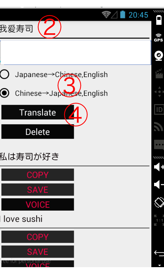Rotate the device using rotate icon
The image size is (164, 274).
point(159,202)
